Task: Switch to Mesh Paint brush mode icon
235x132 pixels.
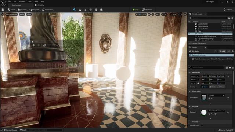Action: tap(91, 10)
